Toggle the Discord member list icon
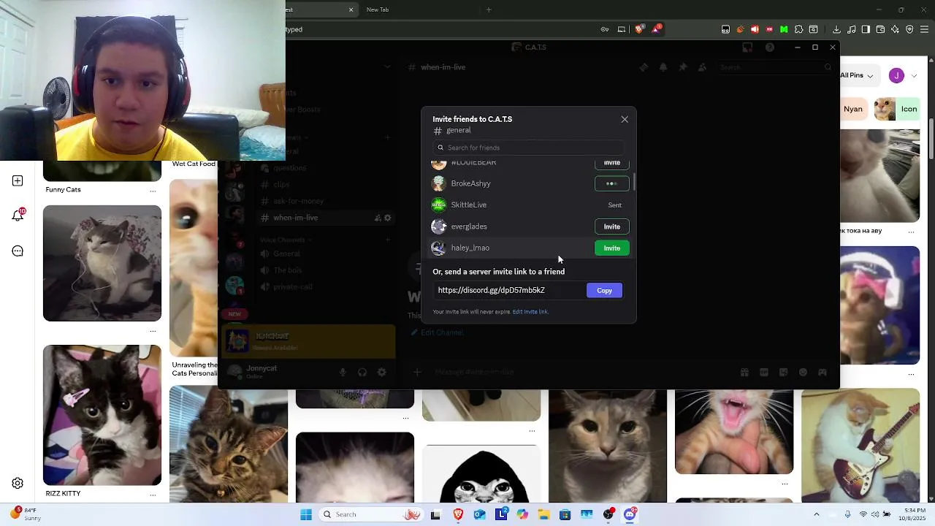 (x=703, y=67)
